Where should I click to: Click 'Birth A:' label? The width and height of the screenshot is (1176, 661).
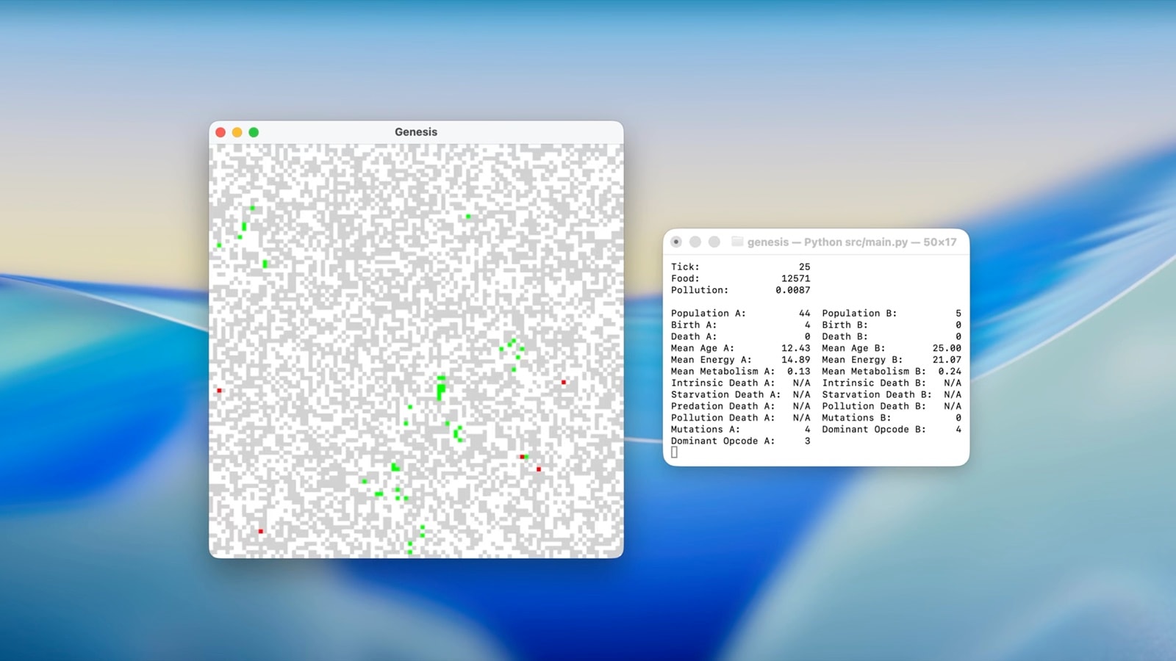point(693,325)
